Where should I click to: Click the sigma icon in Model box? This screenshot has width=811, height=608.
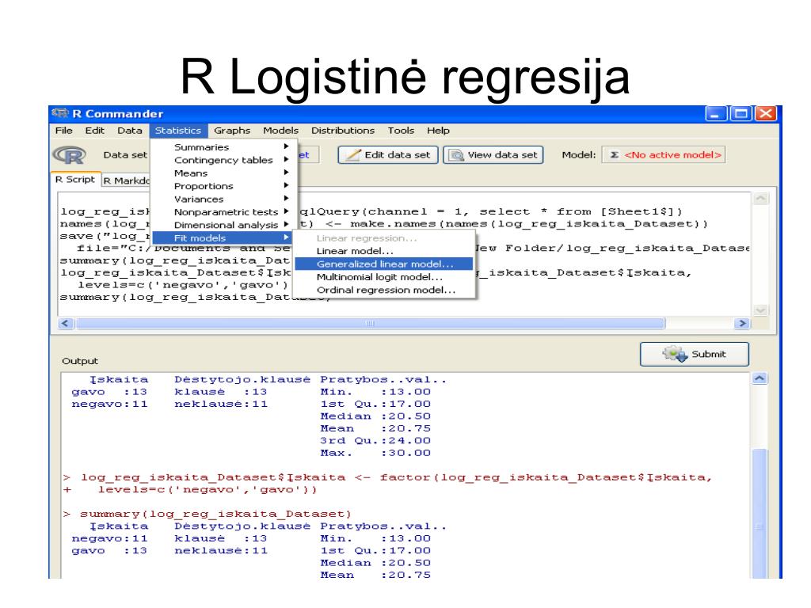pos(614,154)
